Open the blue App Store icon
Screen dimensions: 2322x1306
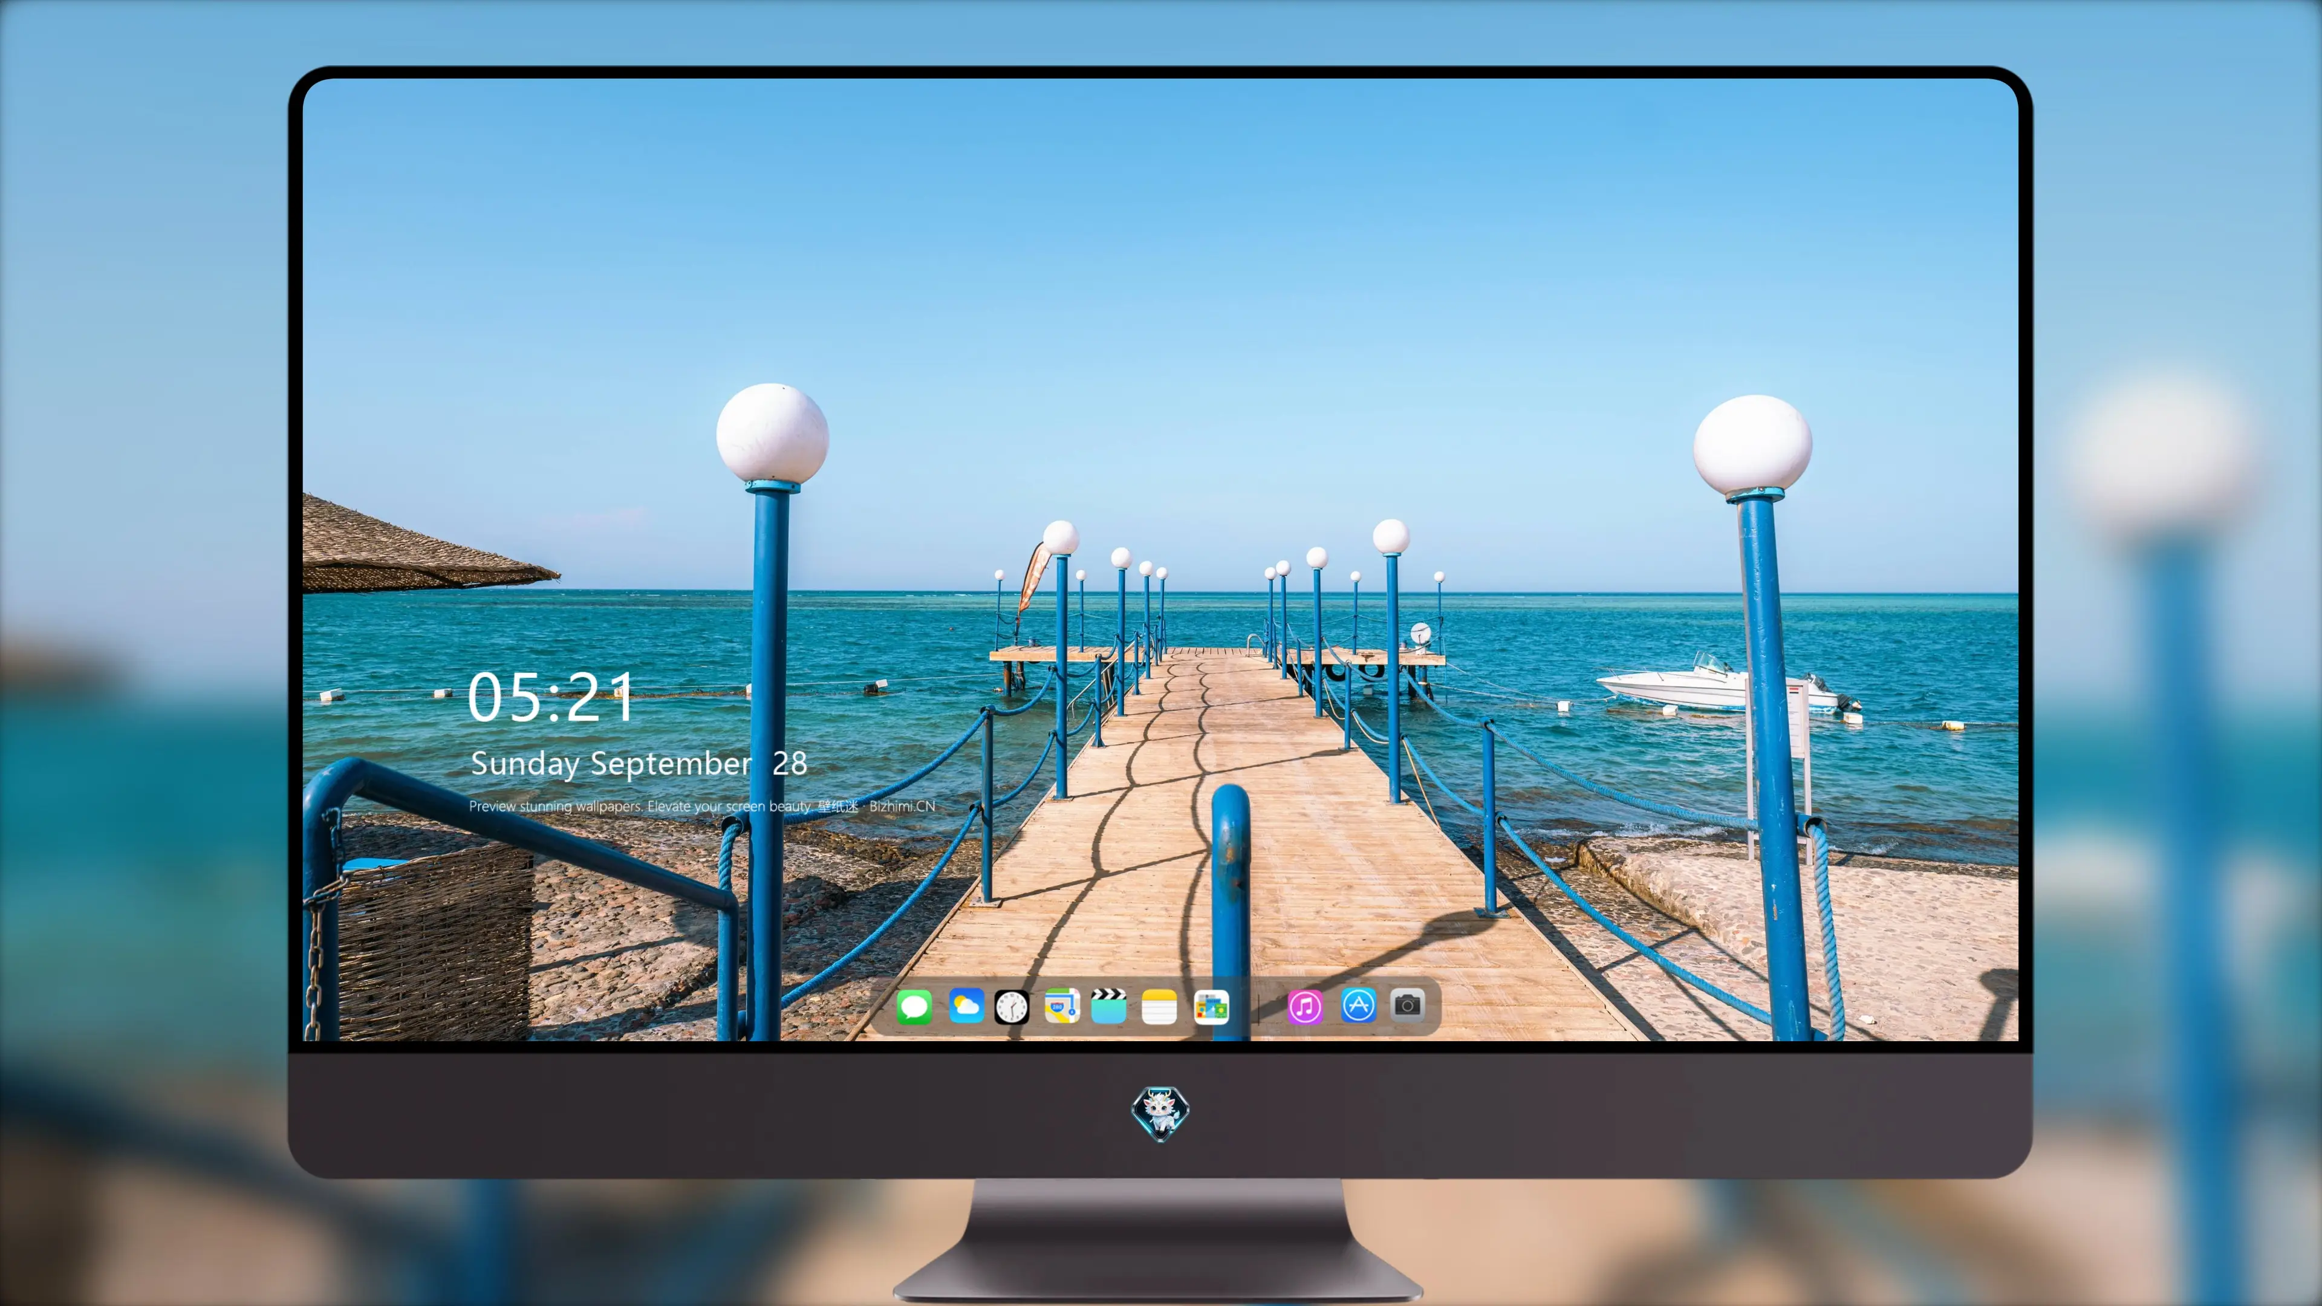pyautogui.click(x=1358, y=1005)
